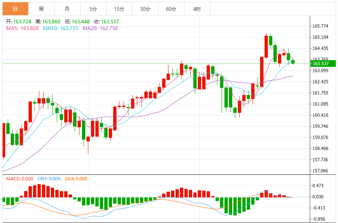Click the DEA:0.000 indicator label
Screen dimensions: 338x223
click(x=76, y=179)
